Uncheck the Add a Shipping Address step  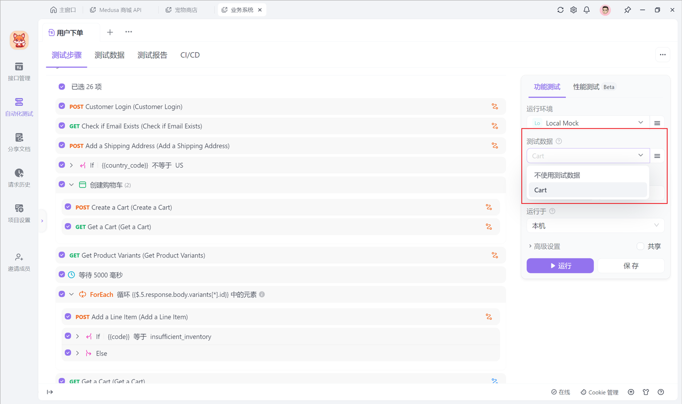pyautogui.click(x=62, y=146)
